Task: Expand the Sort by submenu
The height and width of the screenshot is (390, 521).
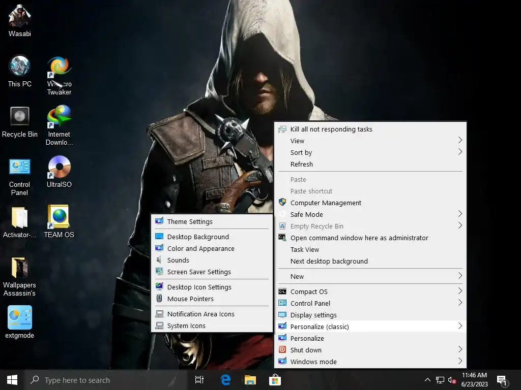Action: click(370, 152)
